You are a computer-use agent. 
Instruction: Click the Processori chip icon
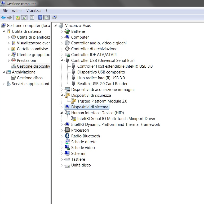click(x=67, y=130)
